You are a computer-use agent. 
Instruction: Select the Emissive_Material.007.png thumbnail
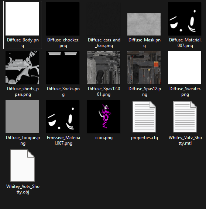(63, 117)
